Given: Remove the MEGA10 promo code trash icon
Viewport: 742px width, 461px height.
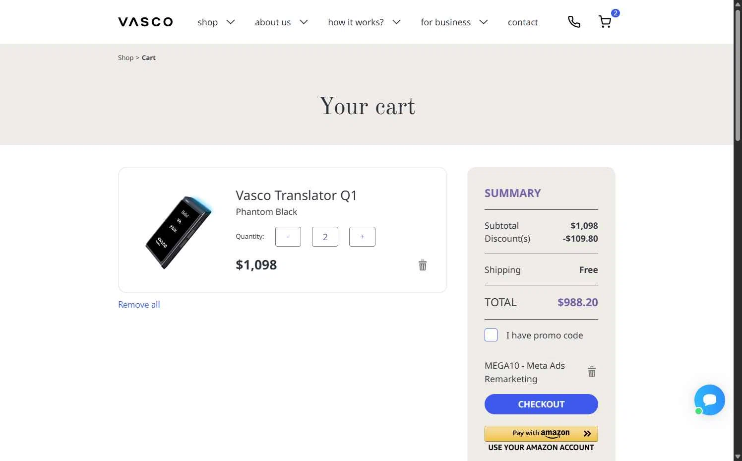Looking at the screenshot, I should [592, 372].
